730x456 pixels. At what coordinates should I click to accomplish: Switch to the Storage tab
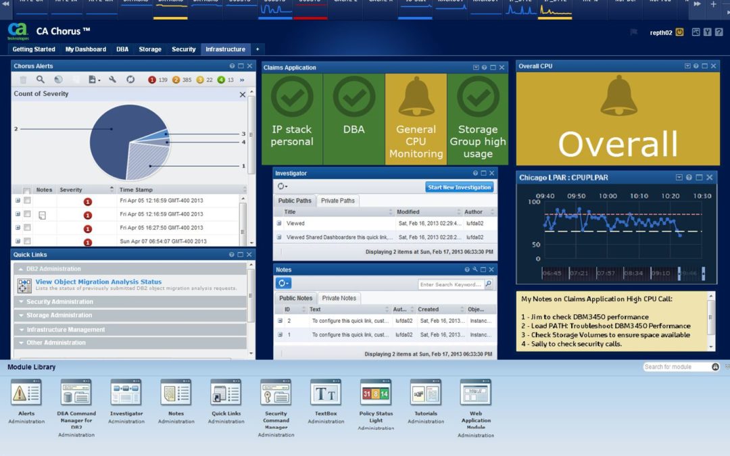pos(150,49)
